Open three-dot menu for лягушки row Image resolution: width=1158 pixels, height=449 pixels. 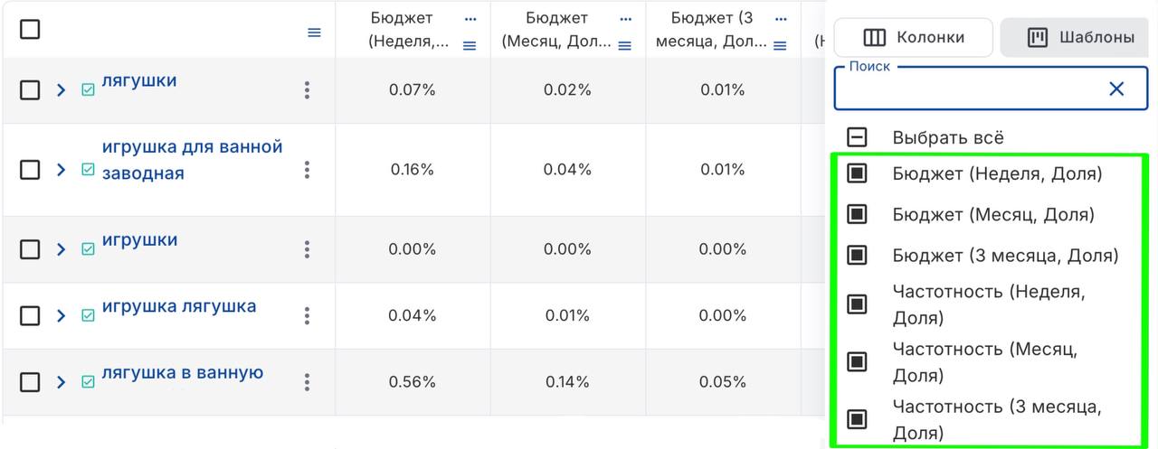click(308, 90)
